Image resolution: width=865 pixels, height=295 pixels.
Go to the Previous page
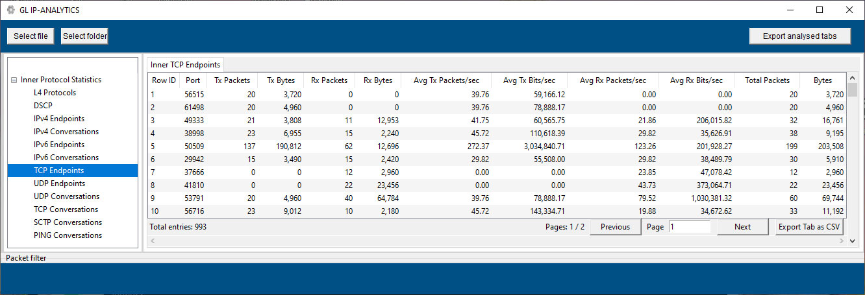click(614, 227)
